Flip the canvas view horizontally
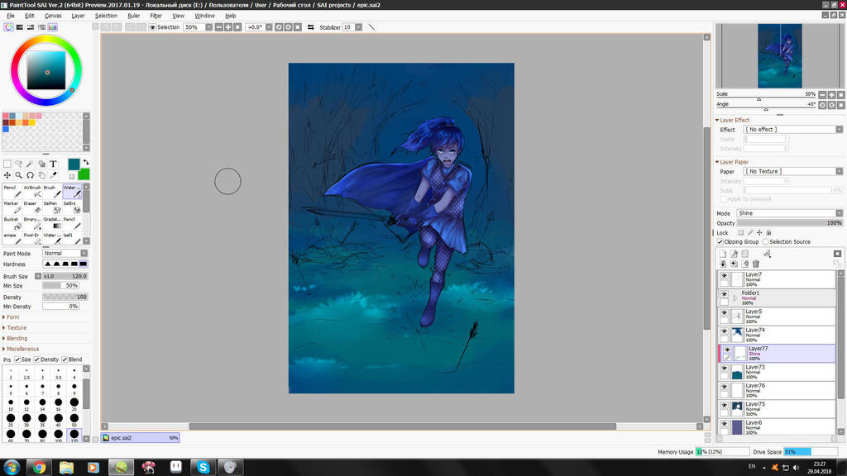The width and height of the screenshot is (847, 476). point(311,27)
